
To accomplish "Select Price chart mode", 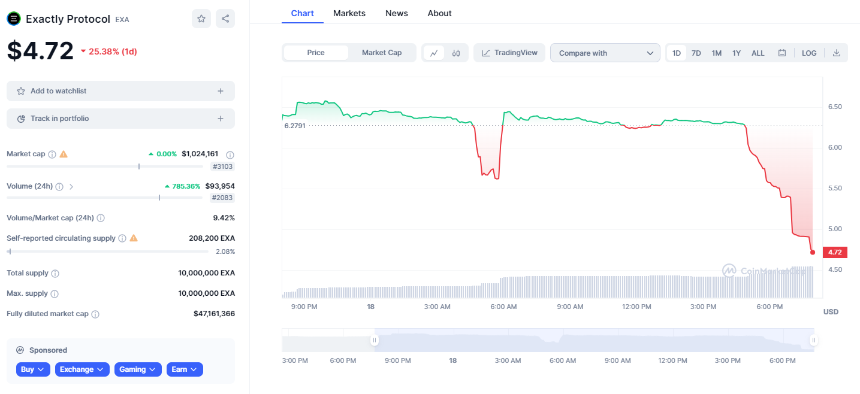I will pos(316,53).
